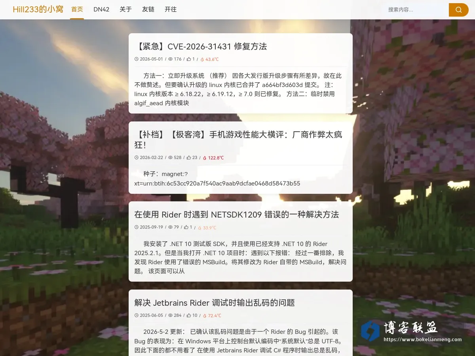Click the eye icon beside 528 views
Image resolution: width=475 pixels, height=356 pixels.
click(x=171, y=157)
